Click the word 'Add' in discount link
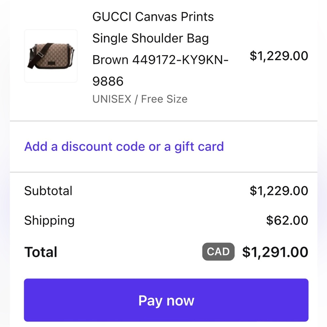The height and width of the screenshot is (327, 327). click(x=36, y=146)
